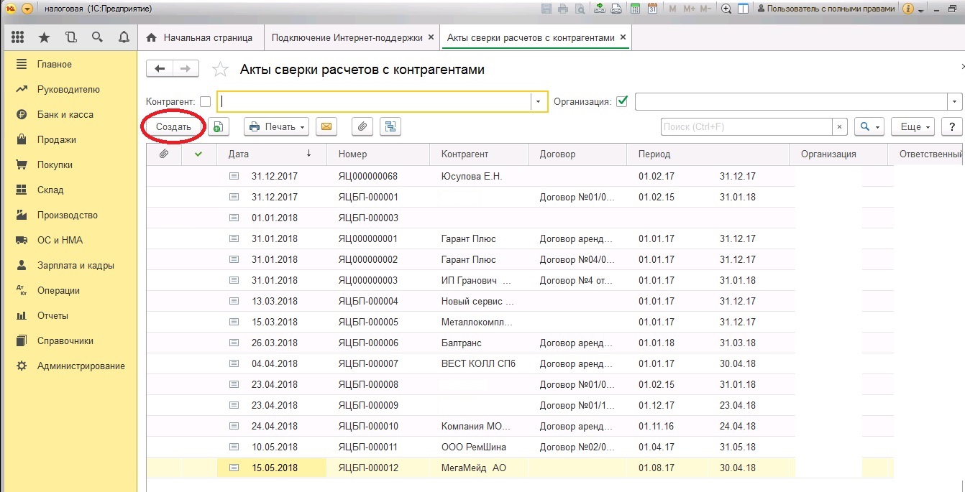
Task: Click the attached files paperclip button
Action: 363,126
